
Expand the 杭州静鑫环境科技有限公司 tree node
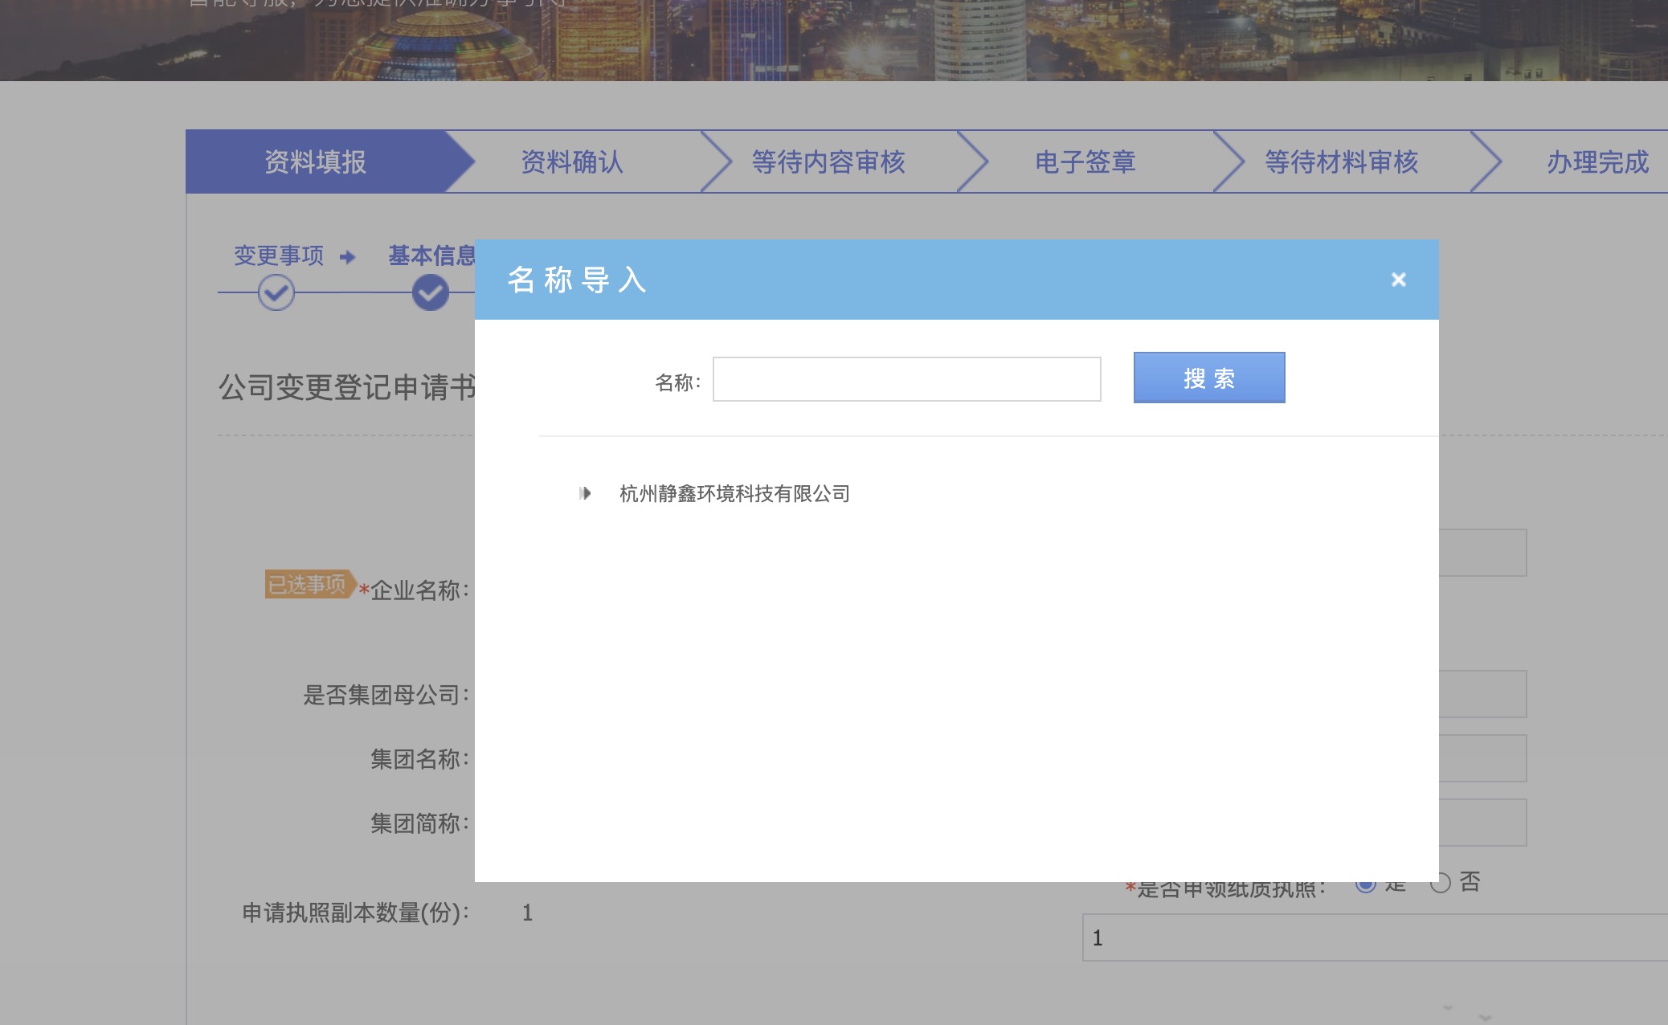tap(585, 493)
